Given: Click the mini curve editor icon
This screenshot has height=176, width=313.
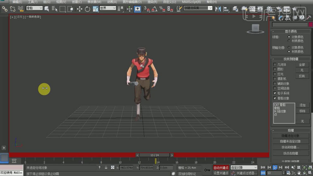Looking at the screenshot, I should coord(14,161).
